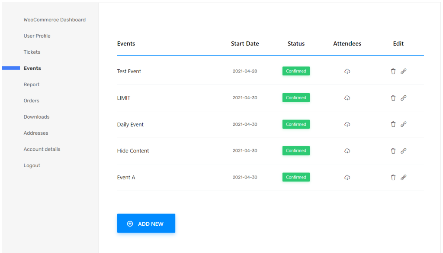This screenshot has height=253, width=443.
Task: Click the plus icon on ADD NEW
Action: 130,223
